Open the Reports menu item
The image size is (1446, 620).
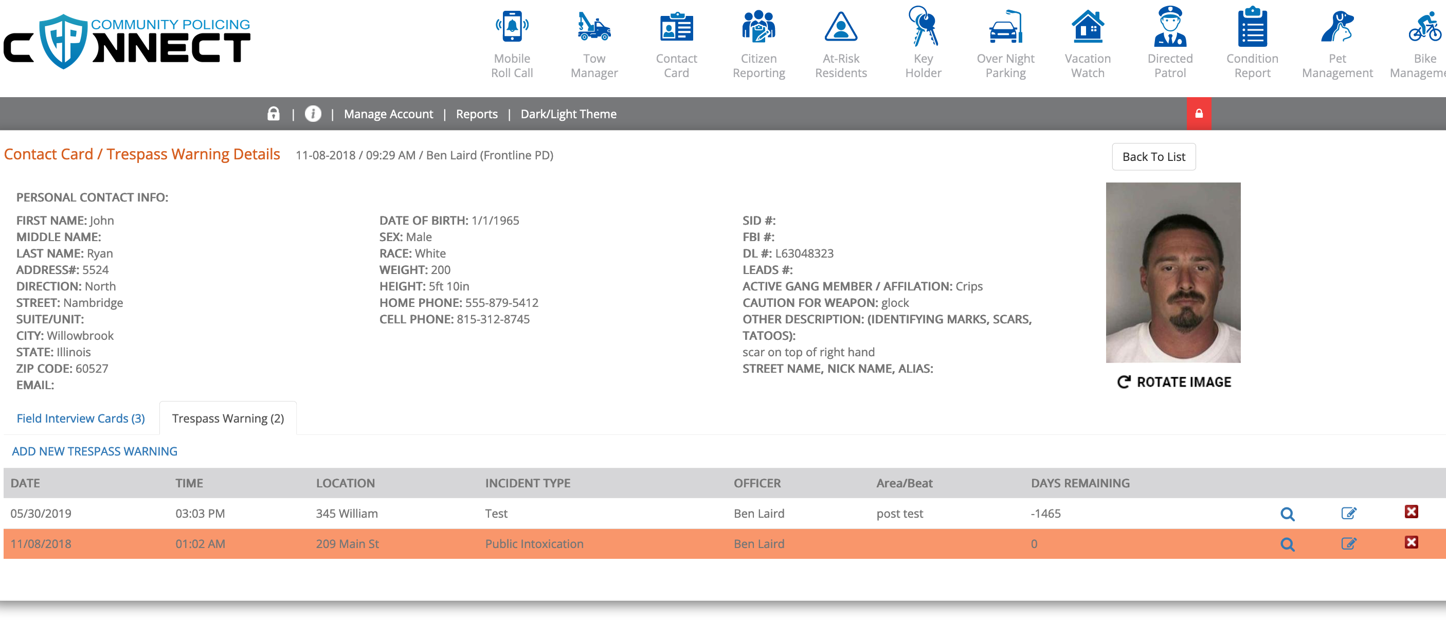[477, 114]
